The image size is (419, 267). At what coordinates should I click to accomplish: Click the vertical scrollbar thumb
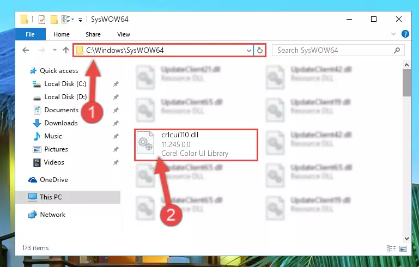click(406, 83)
